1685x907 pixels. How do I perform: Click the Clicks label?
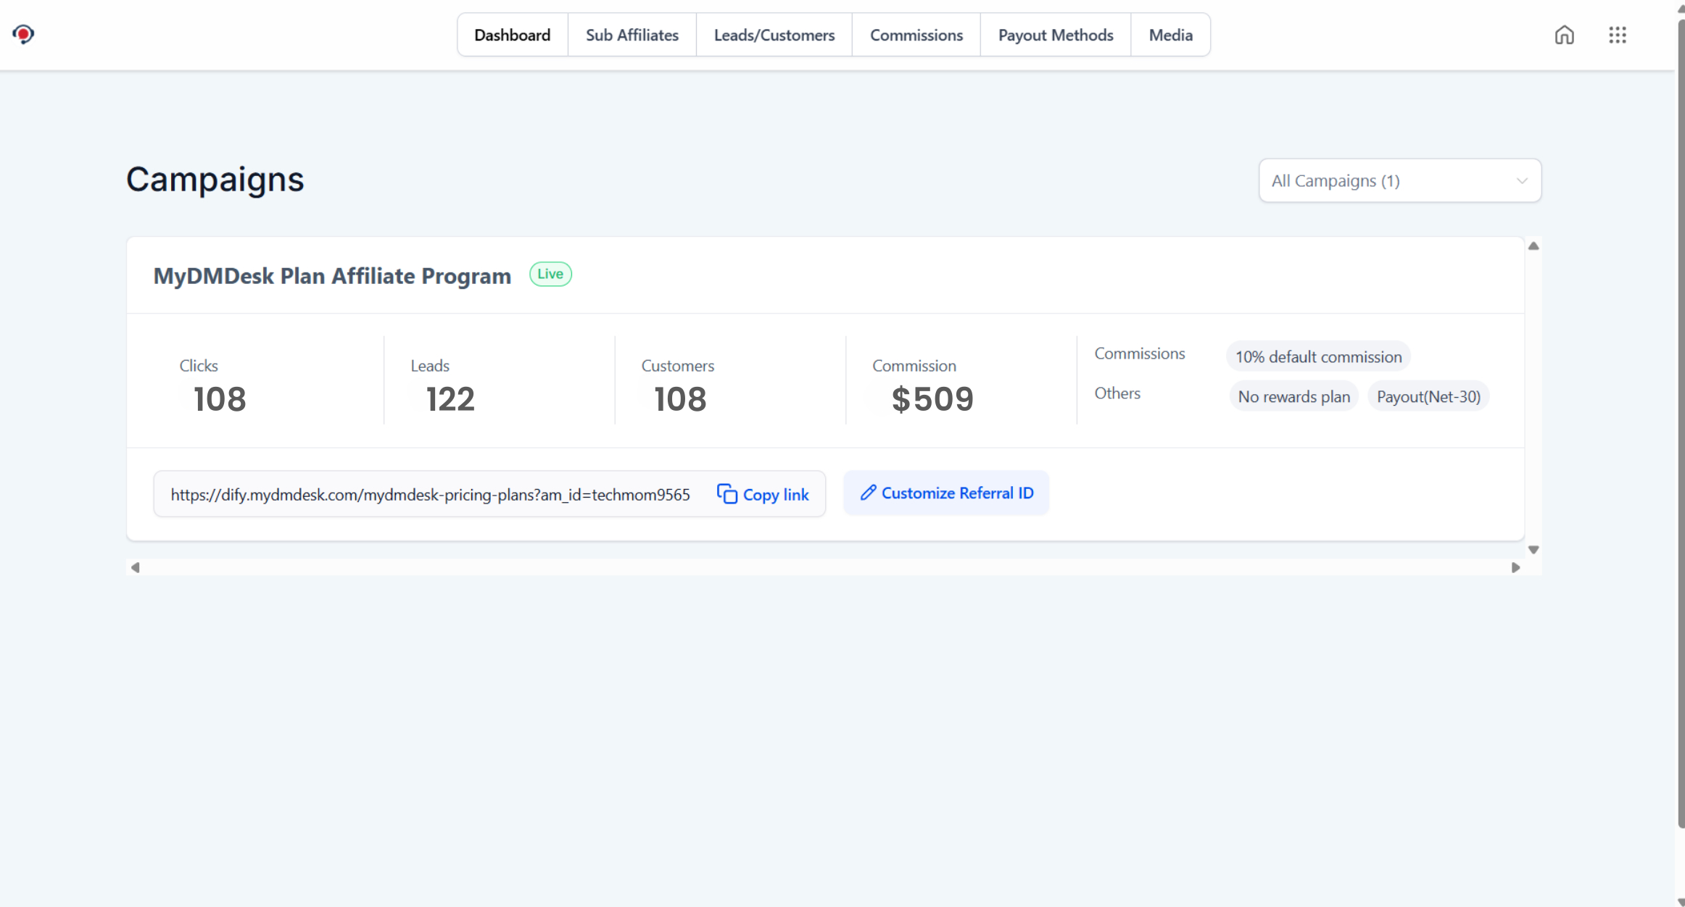click(x=199, y=366)
